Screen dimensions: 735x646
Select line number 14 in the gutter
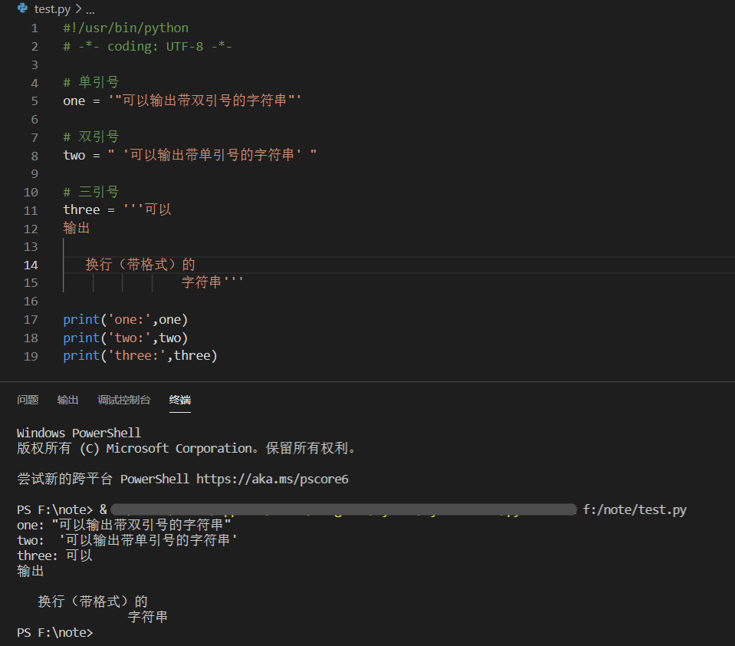[x=31, y=265]
